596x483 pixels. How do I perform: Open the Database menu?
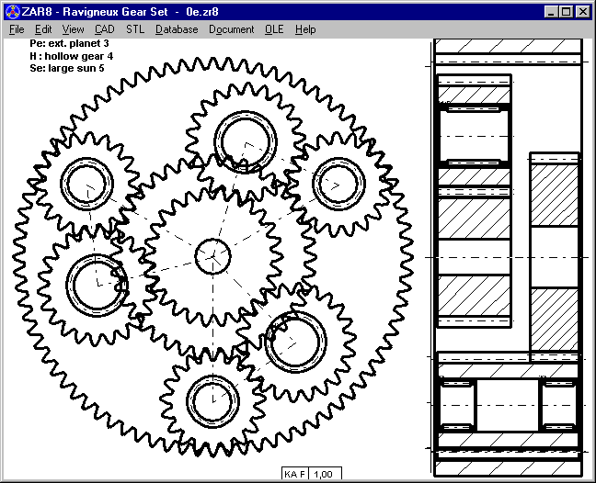click(177, 29)
